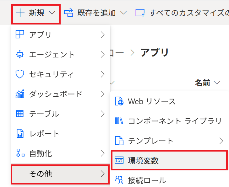This screenshot has width=229, height=187.
Task: Click the 接続ロール people icon
Action: [x=119, y=180]
